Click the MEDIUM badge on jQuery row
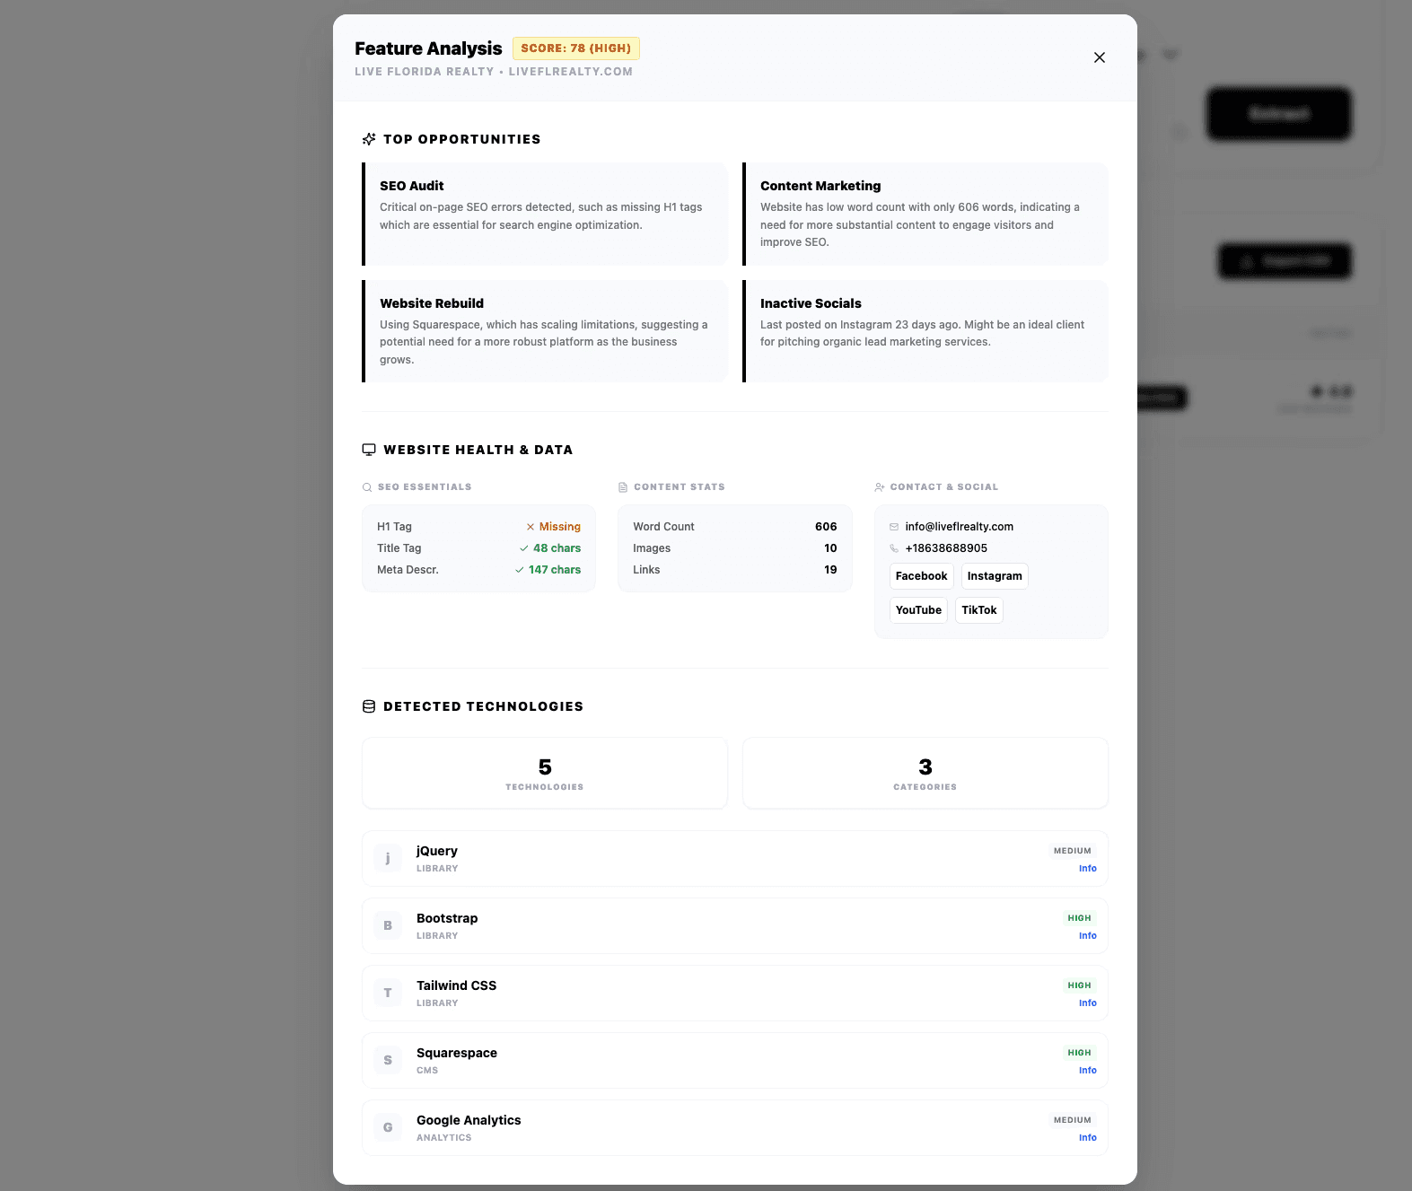1412x1191 pixels. 1073,851
